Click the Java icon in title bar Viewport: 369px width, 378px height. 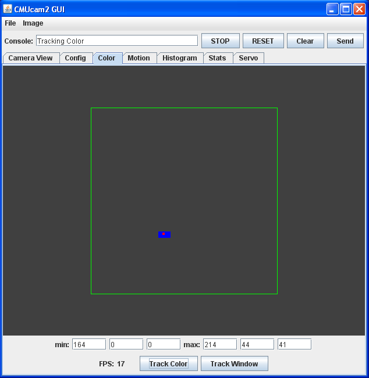[8, 9]
